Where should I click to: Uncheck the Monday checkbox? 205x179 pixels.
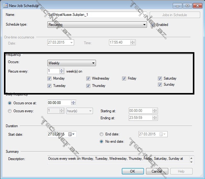click(x=49, y=78)
